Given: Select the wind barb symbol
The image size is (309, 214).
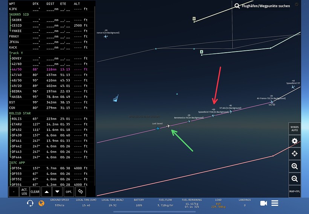Looking at the screenshot, I should click(x=116, y=98).
